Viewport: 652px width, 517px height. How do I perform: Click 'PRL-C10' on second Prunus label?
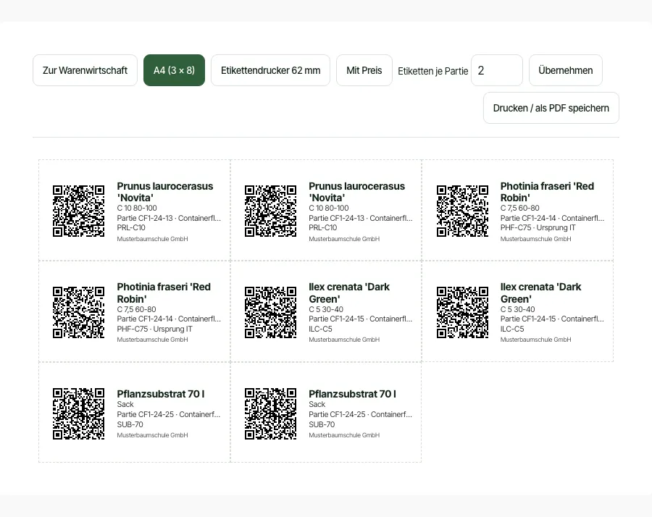tap(322, 228)
